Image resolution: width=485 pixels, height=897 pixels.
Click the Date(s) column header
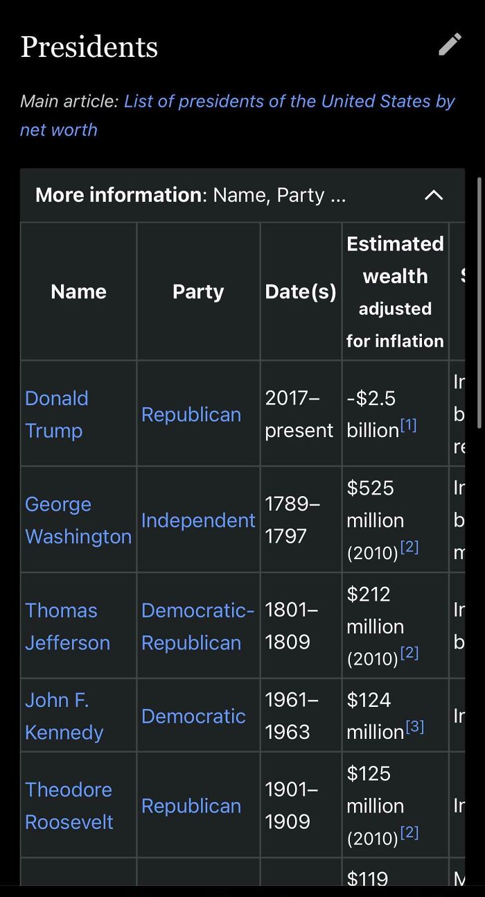tap(300, 291)
